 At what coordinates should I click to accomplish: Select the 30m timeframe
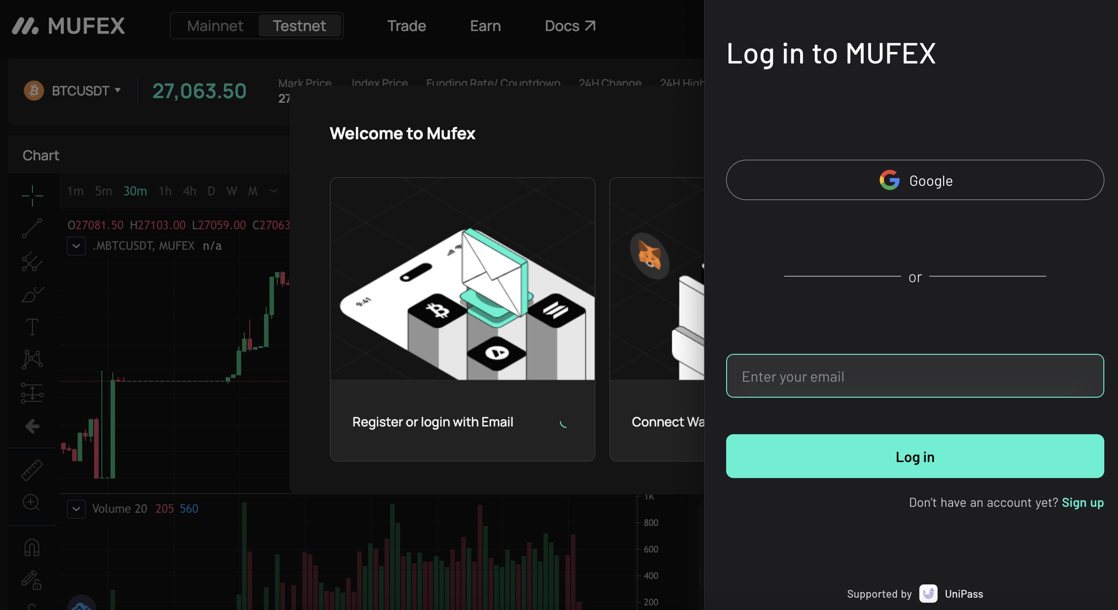[135, 191]
